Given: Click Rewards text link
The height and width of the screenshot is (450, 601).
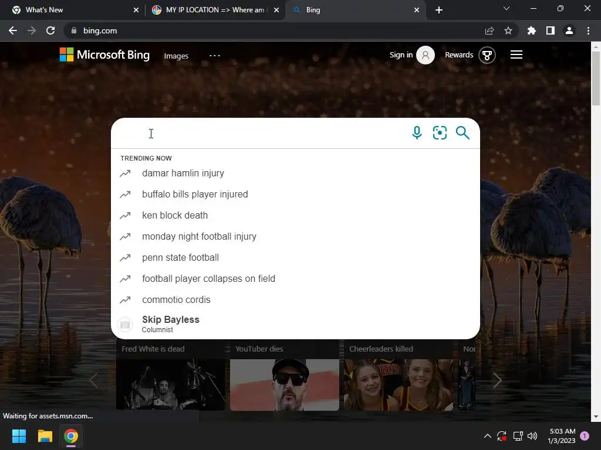Looking at the screenshot, I should [x=459, y=54].
